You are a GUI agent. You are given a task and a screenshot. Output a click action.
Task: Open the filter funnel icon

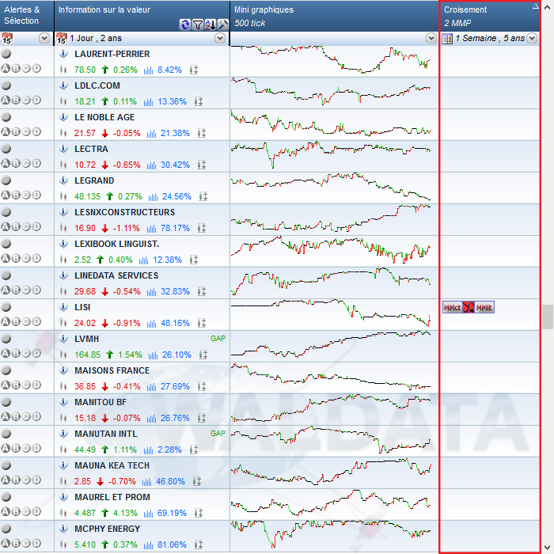198,24
